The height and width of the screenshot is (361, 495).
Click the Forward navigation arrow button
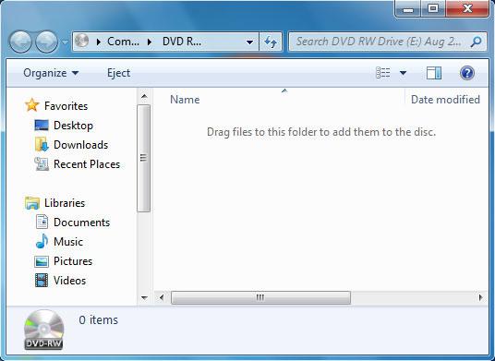click(x=47, y=42)
